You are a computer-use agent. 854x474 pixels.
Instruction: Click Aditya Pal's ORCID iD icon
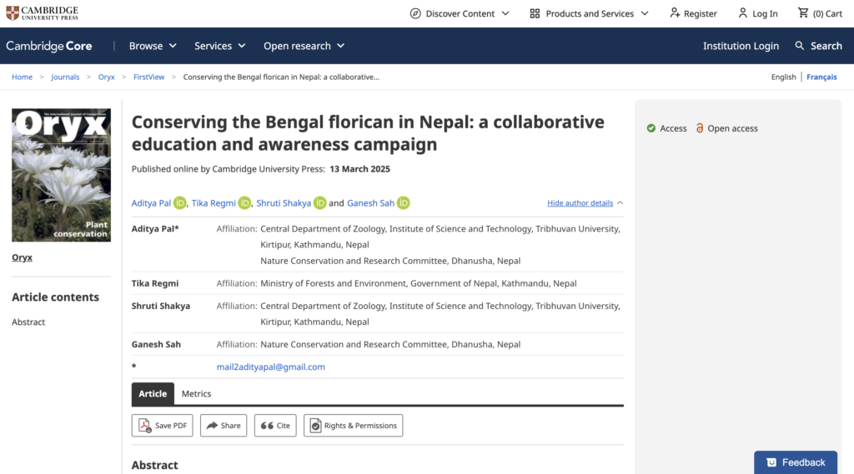(x=180, y=203)
